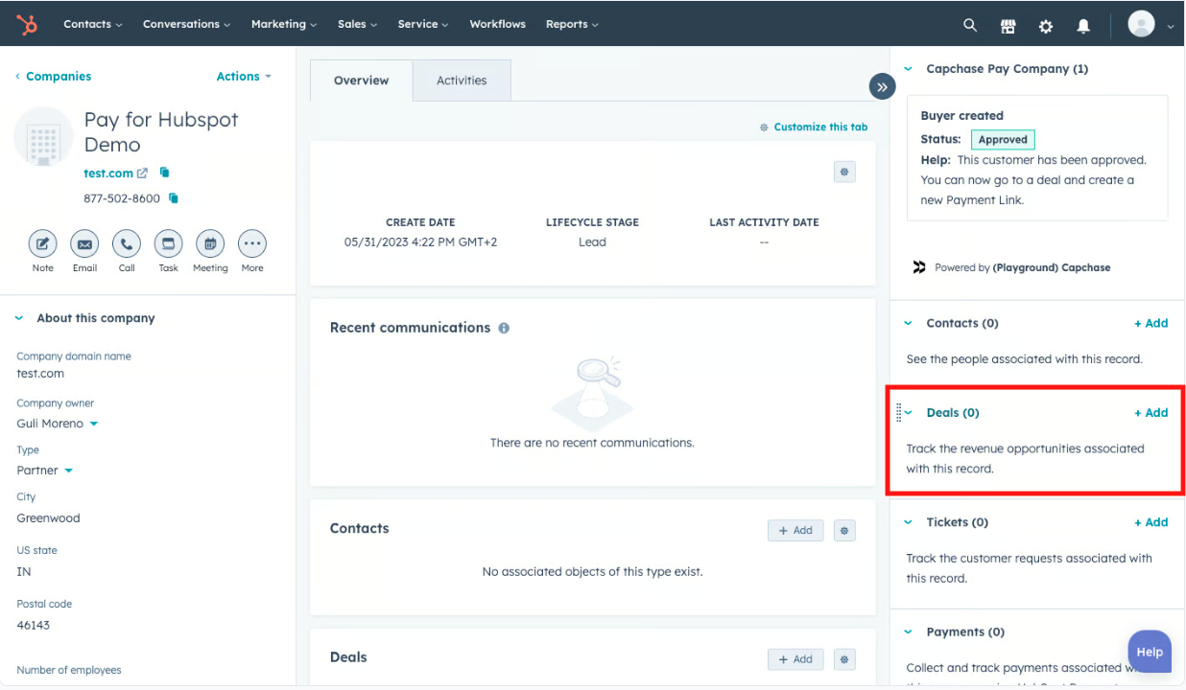Click the Task icon button
This screenshot has width=1186, height=690.
click(x=168, y=243)
